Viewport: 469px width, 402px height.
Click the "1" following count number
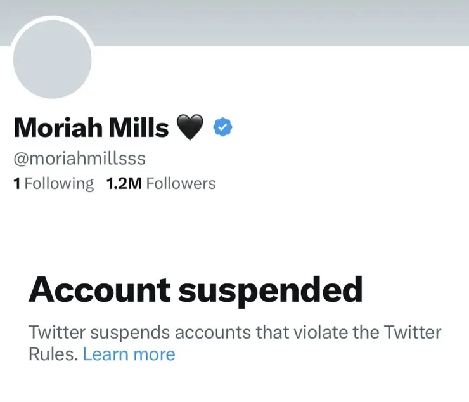17,184
